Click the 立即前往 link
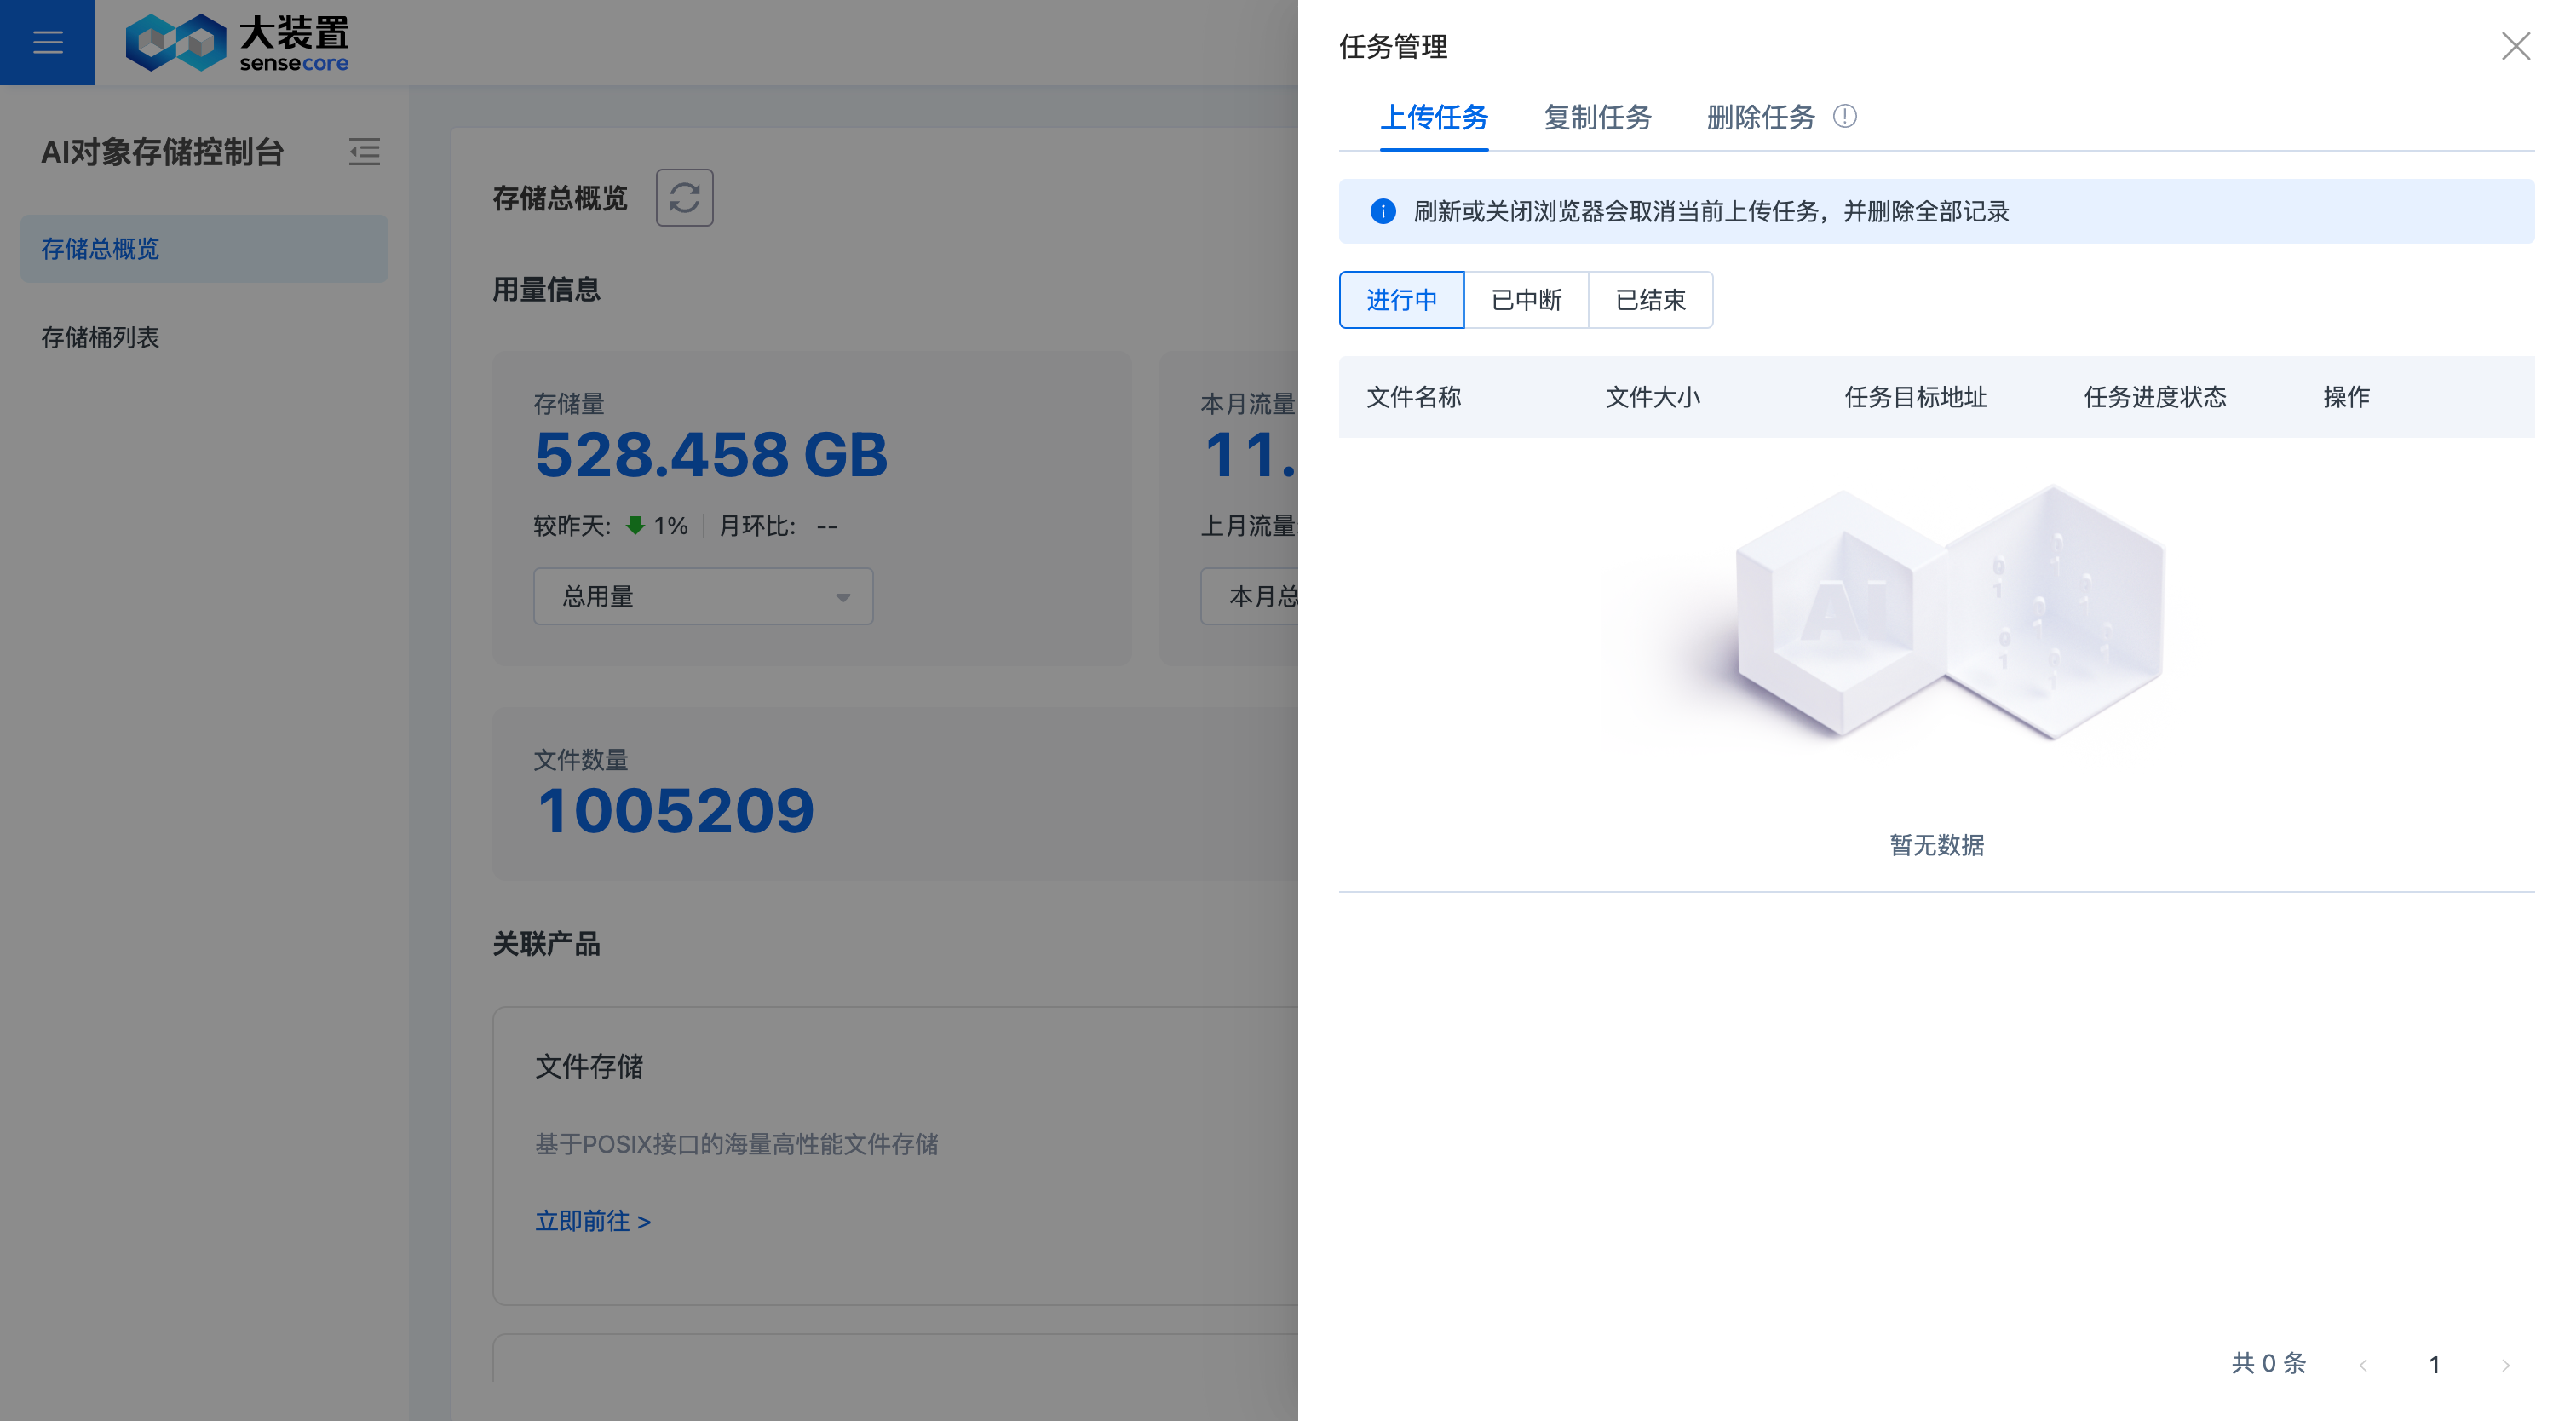The image size is (2576, 1421). coord(593,1221)
